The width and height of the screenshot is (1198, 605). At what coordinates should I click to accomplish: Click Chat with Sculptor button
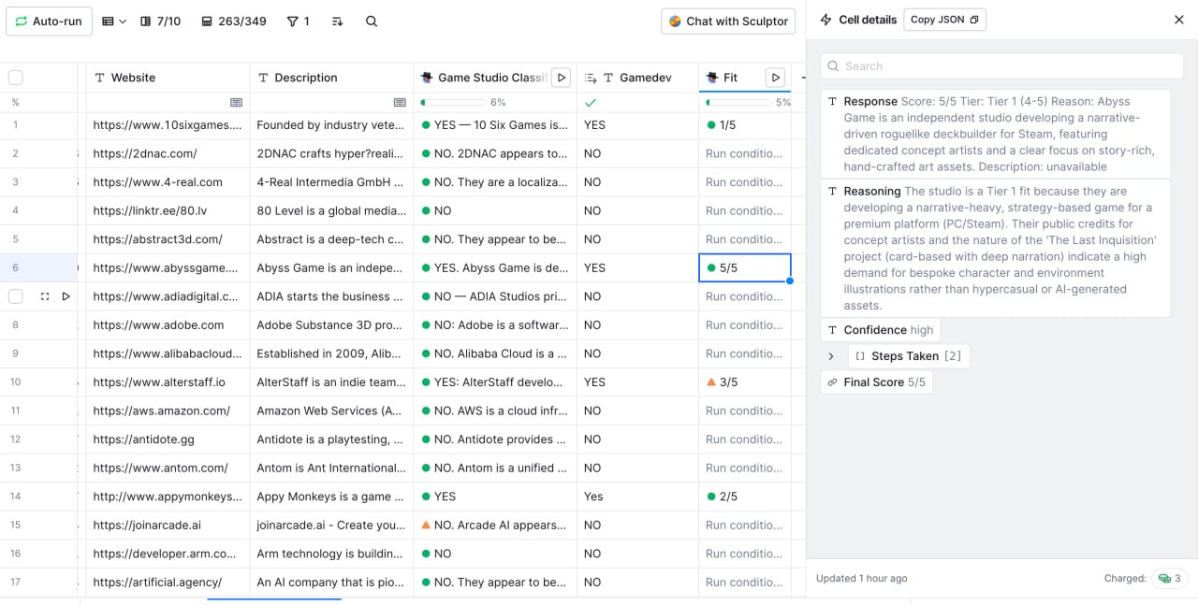pos(727,22)
